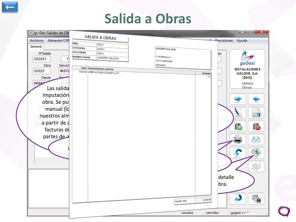Image resolution: width=296 pixels, height=222 pixels.
Task: Click the stacked documents report icon
Action: pyautogui.click(x=256, y=153)
